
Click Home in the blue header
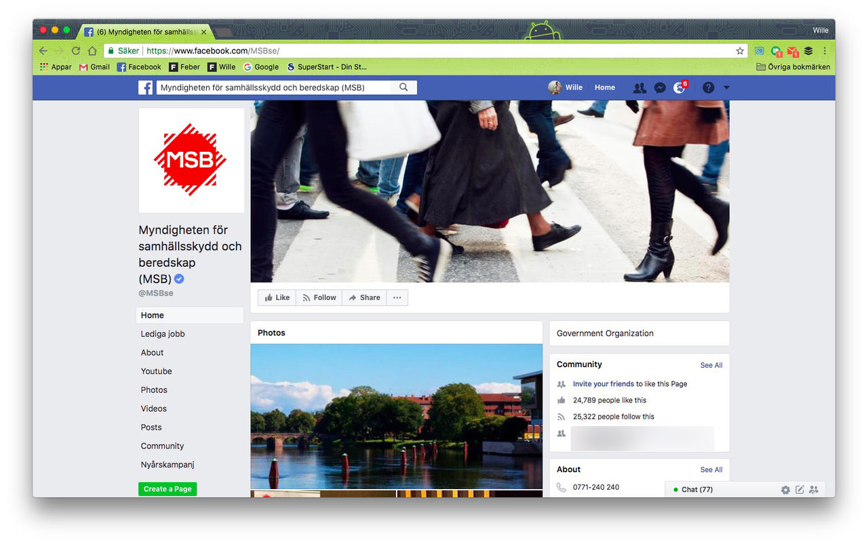605,87
